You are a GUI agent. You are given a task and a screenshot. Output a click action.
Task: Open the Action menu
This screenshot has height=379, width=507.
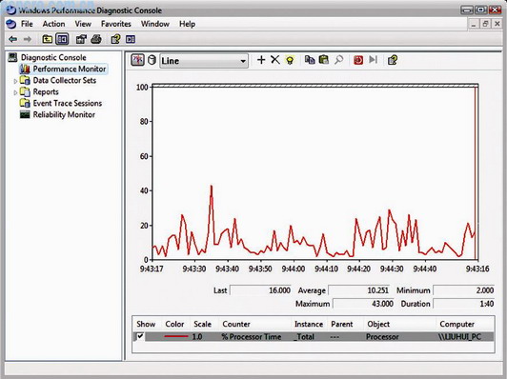pos(53,24)
